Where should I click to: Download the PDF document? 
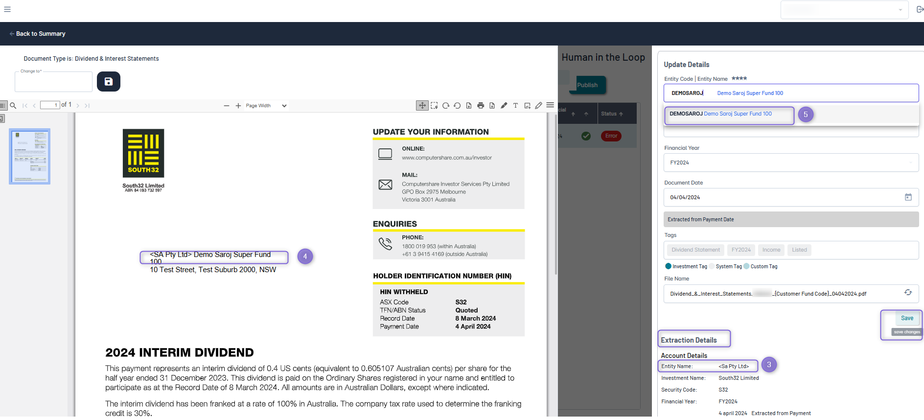pos(492,105)
